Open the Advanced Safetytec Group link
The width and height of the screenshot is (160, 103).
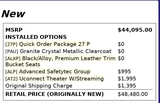[x=55, y=72]
